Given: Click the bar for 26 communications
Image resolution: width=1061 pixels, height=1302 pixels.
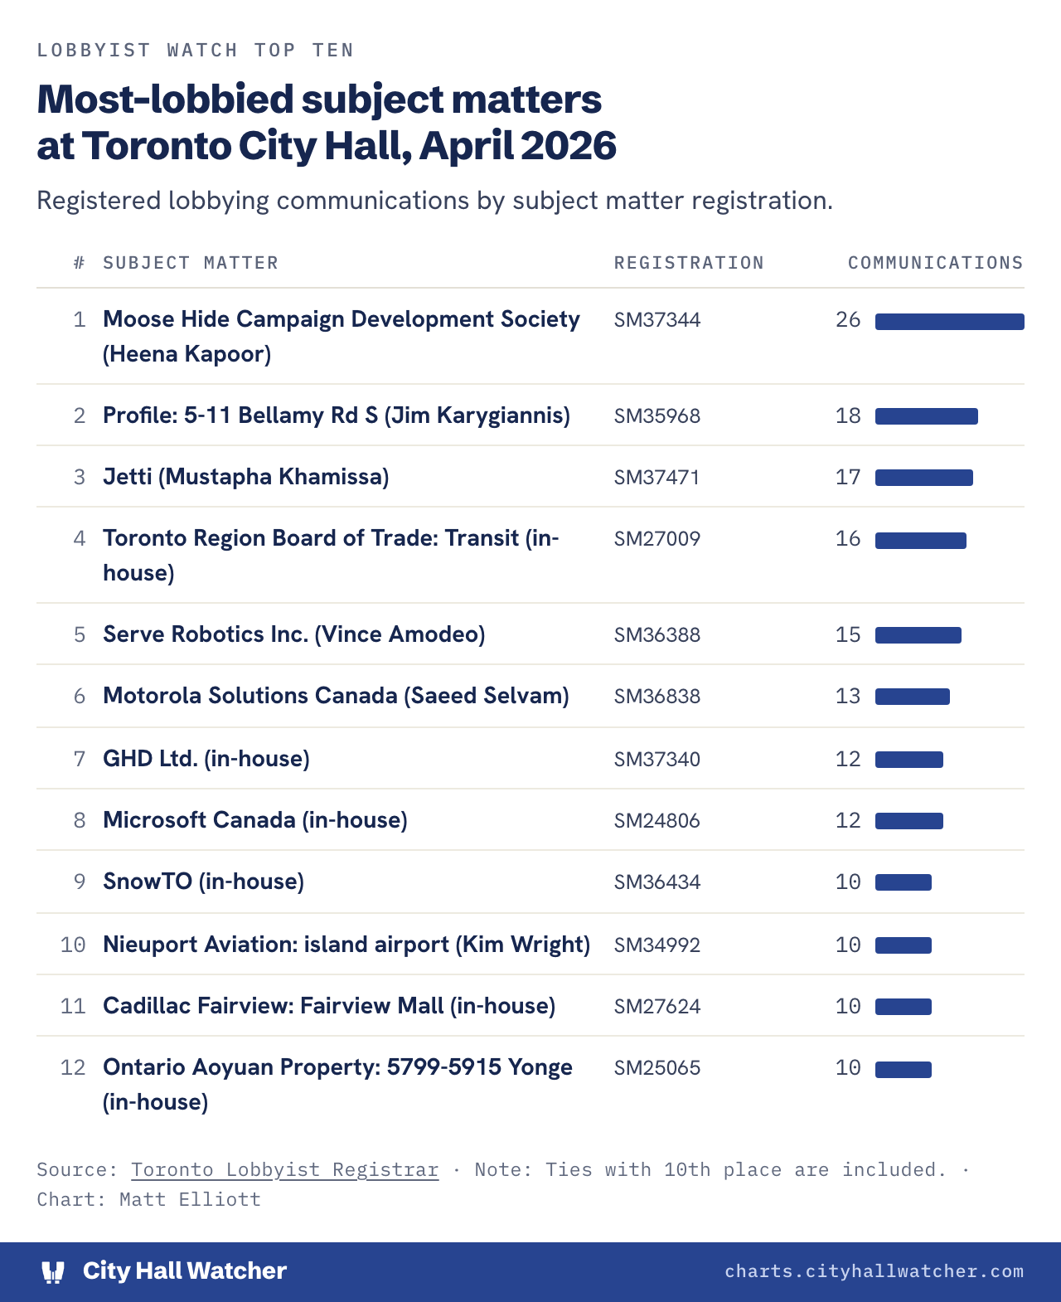Looking at the screenshot, I should coord(950,322).
